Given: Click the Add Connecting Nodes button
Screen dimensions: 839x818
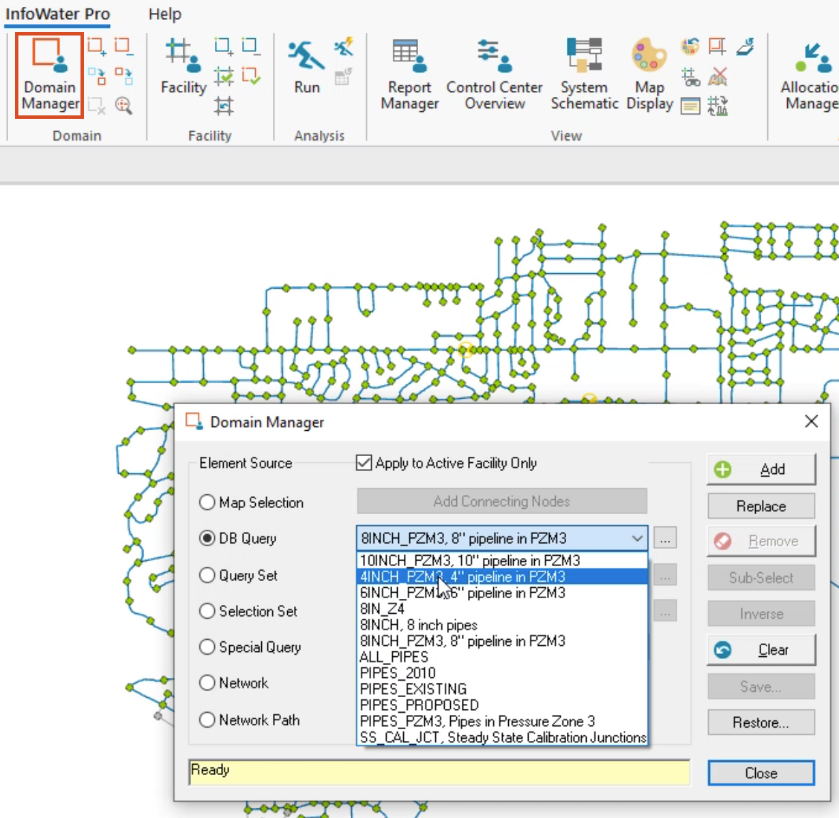Looking at the screenshot, I should [x=502, y=501].
